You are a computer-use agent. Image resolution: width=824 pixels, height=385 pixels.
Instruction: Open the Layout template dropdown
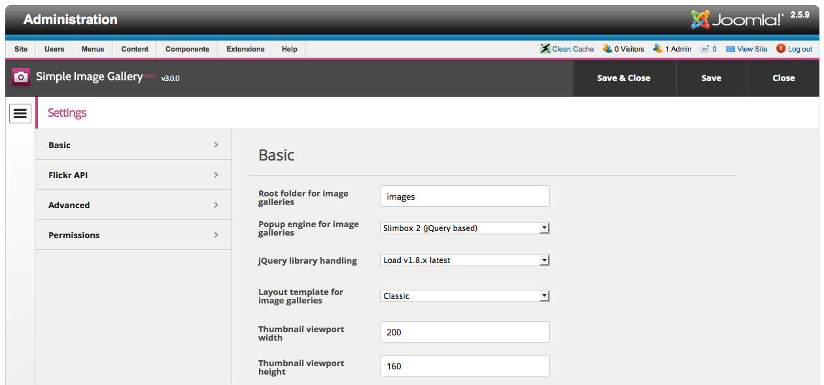(465, 296)
